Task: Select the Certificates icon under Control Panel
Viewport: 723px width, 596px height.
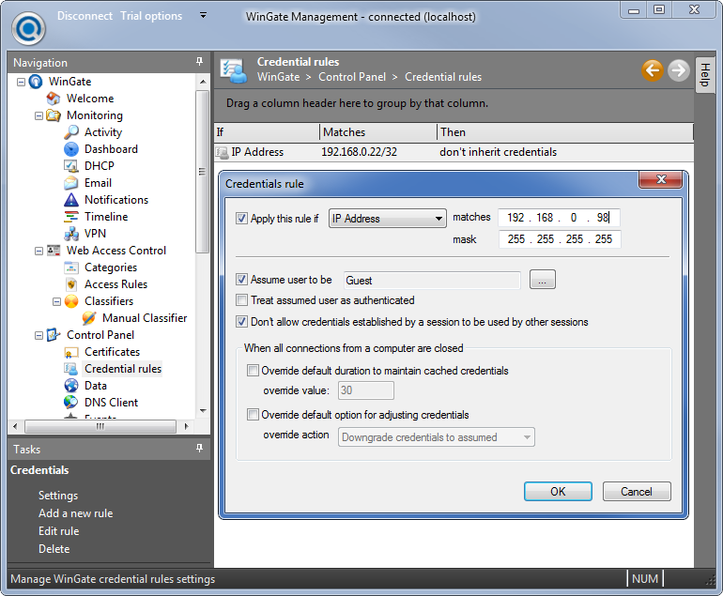Action: [x=71, y=352]
